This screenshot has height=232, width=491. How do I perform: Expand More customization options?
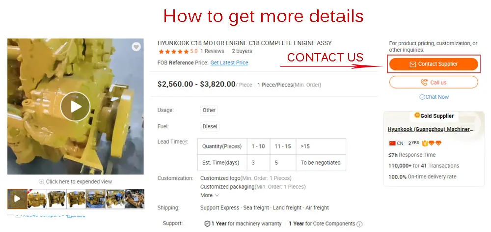209,195
